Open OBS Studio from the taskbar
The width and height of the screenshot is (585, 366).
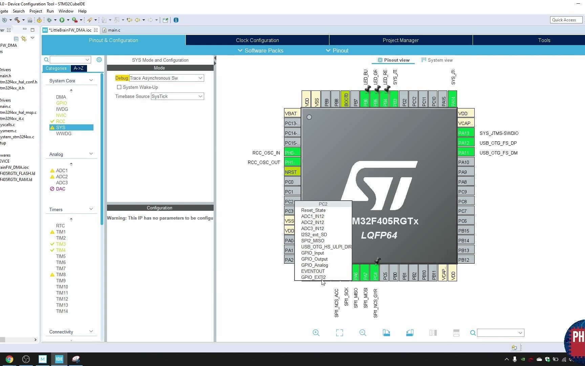click(26, 359)
